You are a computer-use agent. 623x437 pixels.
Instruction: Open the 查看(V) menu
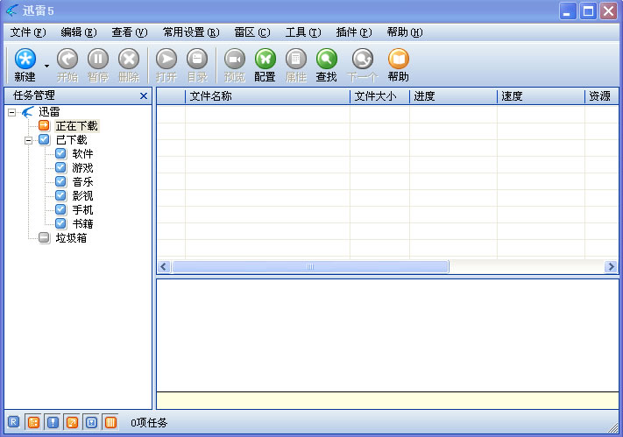[130, 32]
